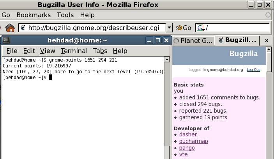Click the Log Out link

pyautogui.click(x=253, y=70)
